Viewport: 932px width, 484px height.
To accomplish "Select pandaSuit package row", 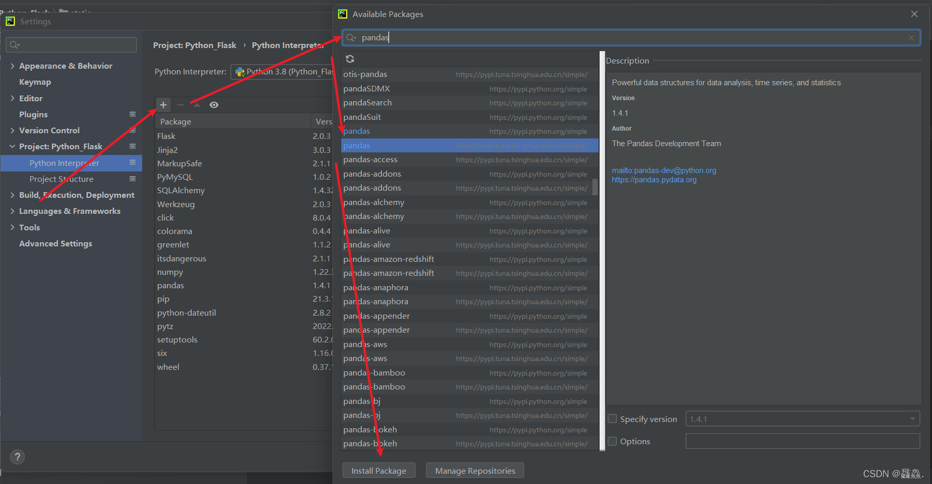I will click(x=470, y=117).
